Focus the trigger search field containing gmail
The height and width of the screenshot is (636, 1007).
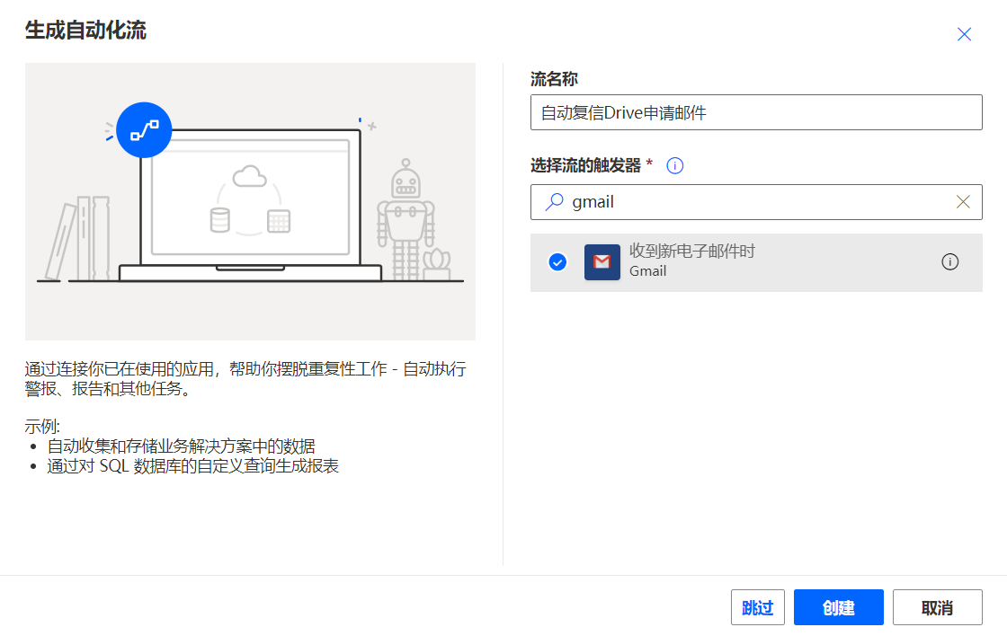pos(756,202)
